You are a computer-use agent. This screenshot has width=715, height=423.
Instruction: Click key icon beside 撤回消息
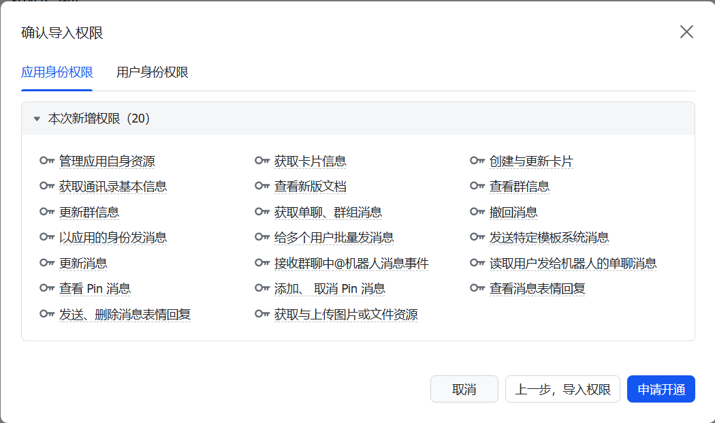[477, 212]
